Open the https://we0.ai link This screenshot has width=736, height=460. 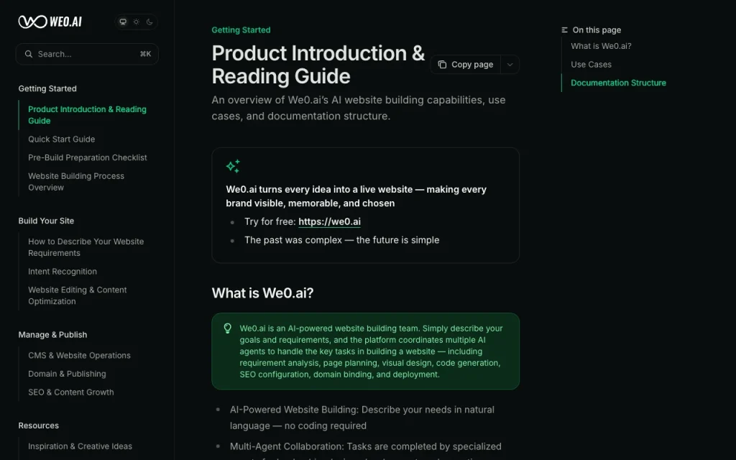point(329,221)
